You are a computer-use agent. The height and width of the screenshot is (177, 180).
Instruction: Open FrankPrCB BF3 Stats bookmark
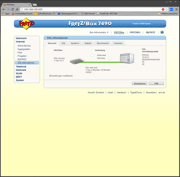pyautogui.click(x=107, y=13)
